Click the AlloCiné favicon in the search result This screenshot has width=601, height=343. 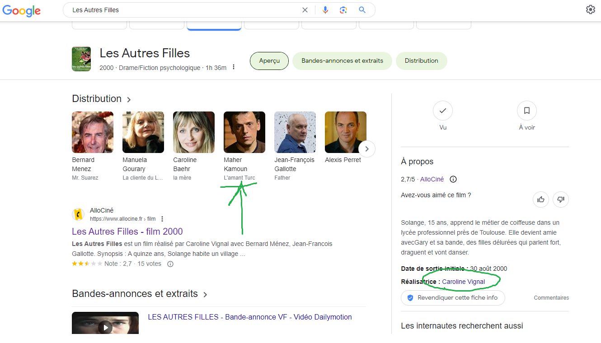click(78, 214)
